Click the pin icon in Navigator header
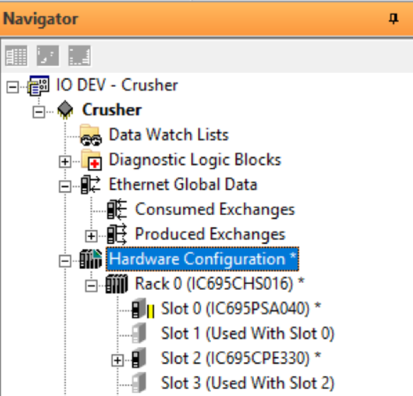This screenshot has height=396, width=413. [394, 19]
